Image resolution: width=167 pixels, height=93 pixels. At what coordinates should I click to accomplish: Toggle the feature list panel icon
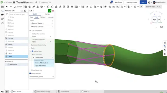click(x=2, y=7)
